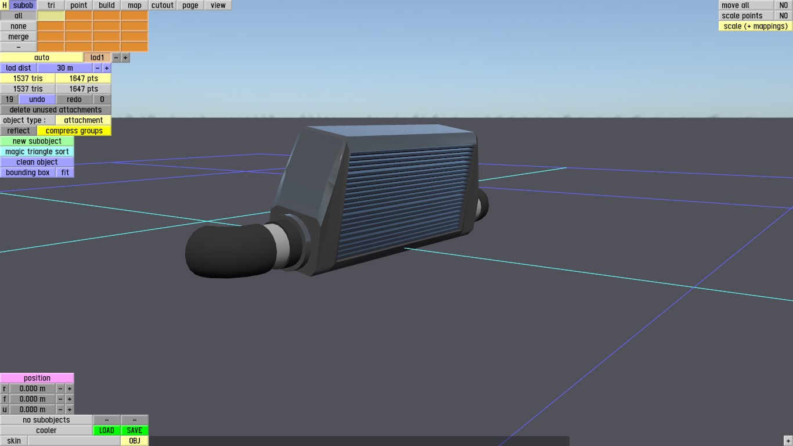Increase u position with plus button
Viewport: 793px width, 446px height.
70,409
